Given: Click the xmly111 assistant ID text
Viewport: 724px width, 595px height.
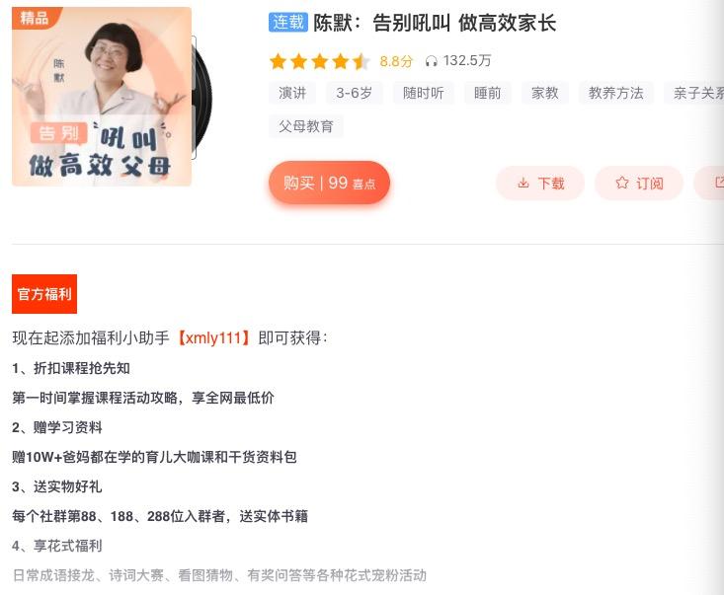Looking at the screenshot, I should click(x=213, y=338).
